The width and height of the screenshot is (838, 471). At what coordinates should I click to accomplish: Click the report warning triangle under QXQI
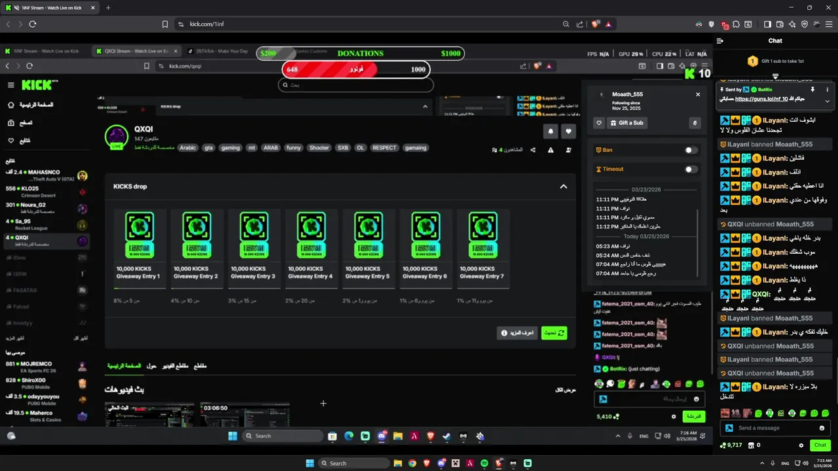[551, 150]
